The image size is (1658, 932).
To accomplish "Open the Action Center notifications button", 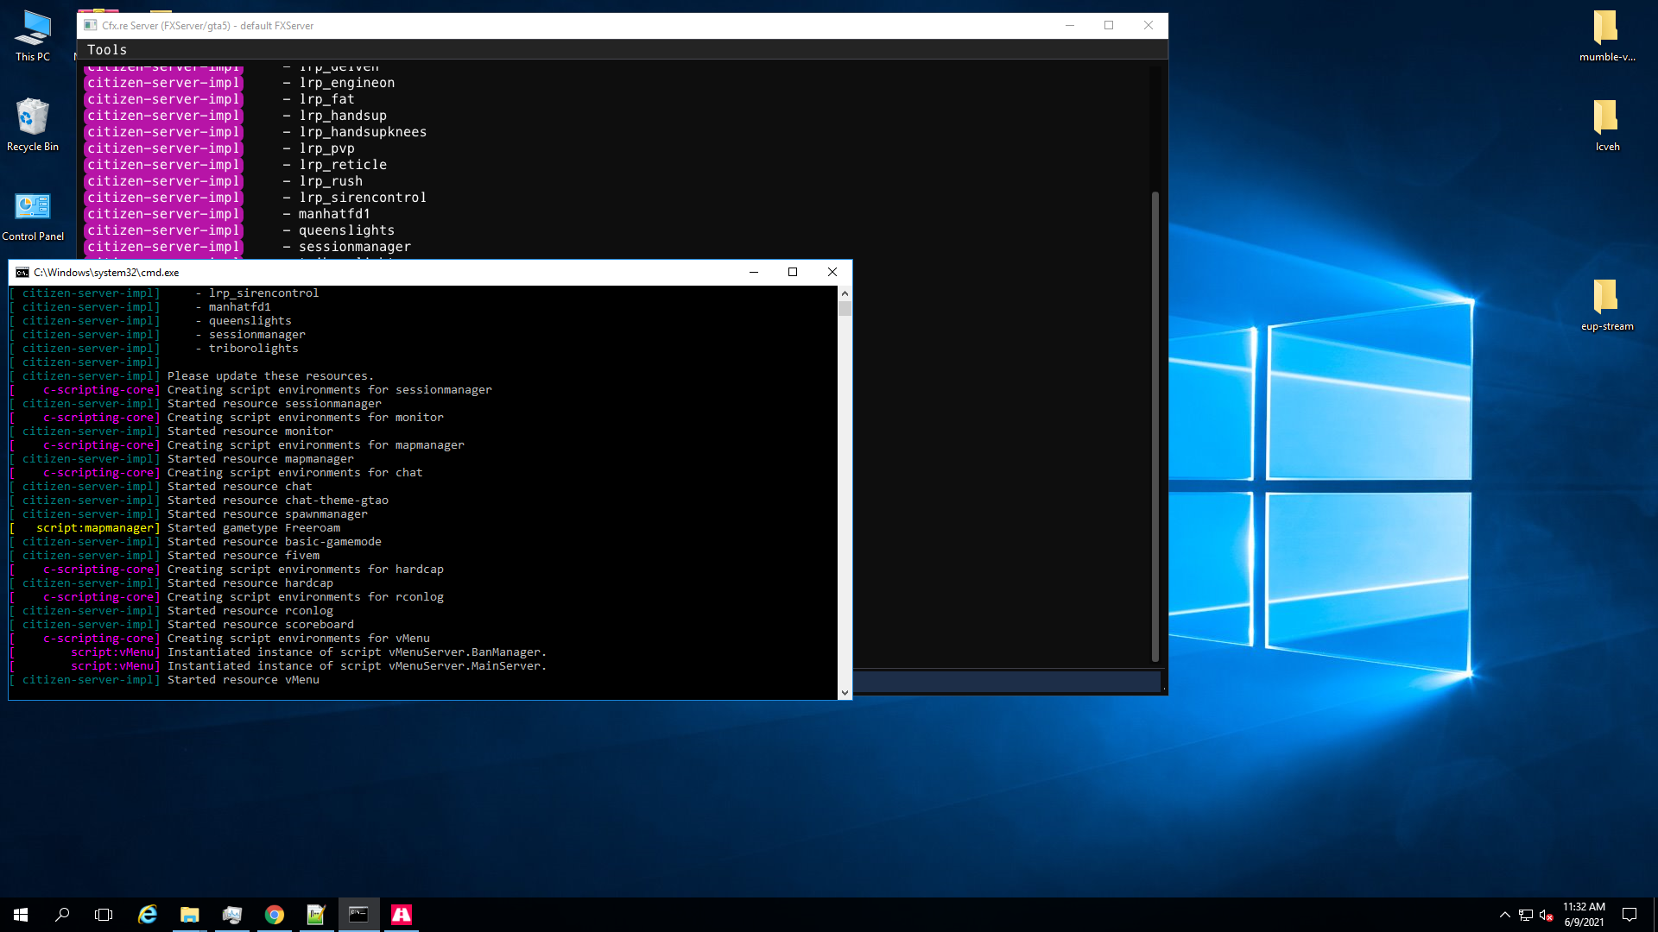I will point(1630,915).
